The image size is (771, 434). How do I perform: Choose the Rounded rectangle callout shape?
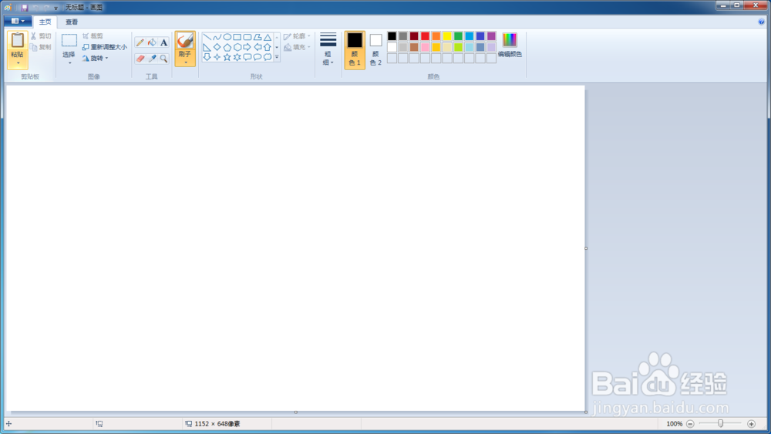pyautogui.click(x=247, y=57)
